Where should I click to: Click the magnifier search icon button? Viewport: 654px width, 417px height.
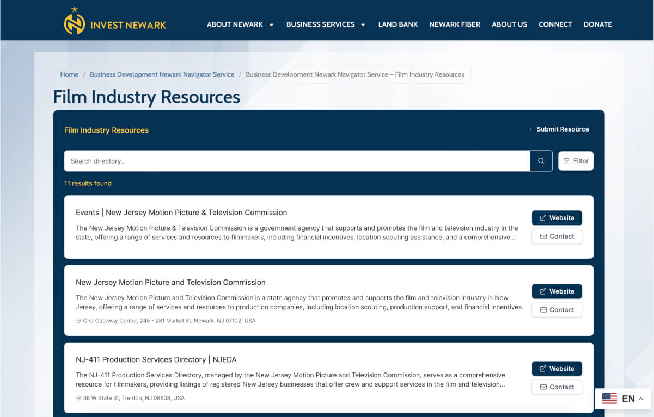[x=541, y=161]
